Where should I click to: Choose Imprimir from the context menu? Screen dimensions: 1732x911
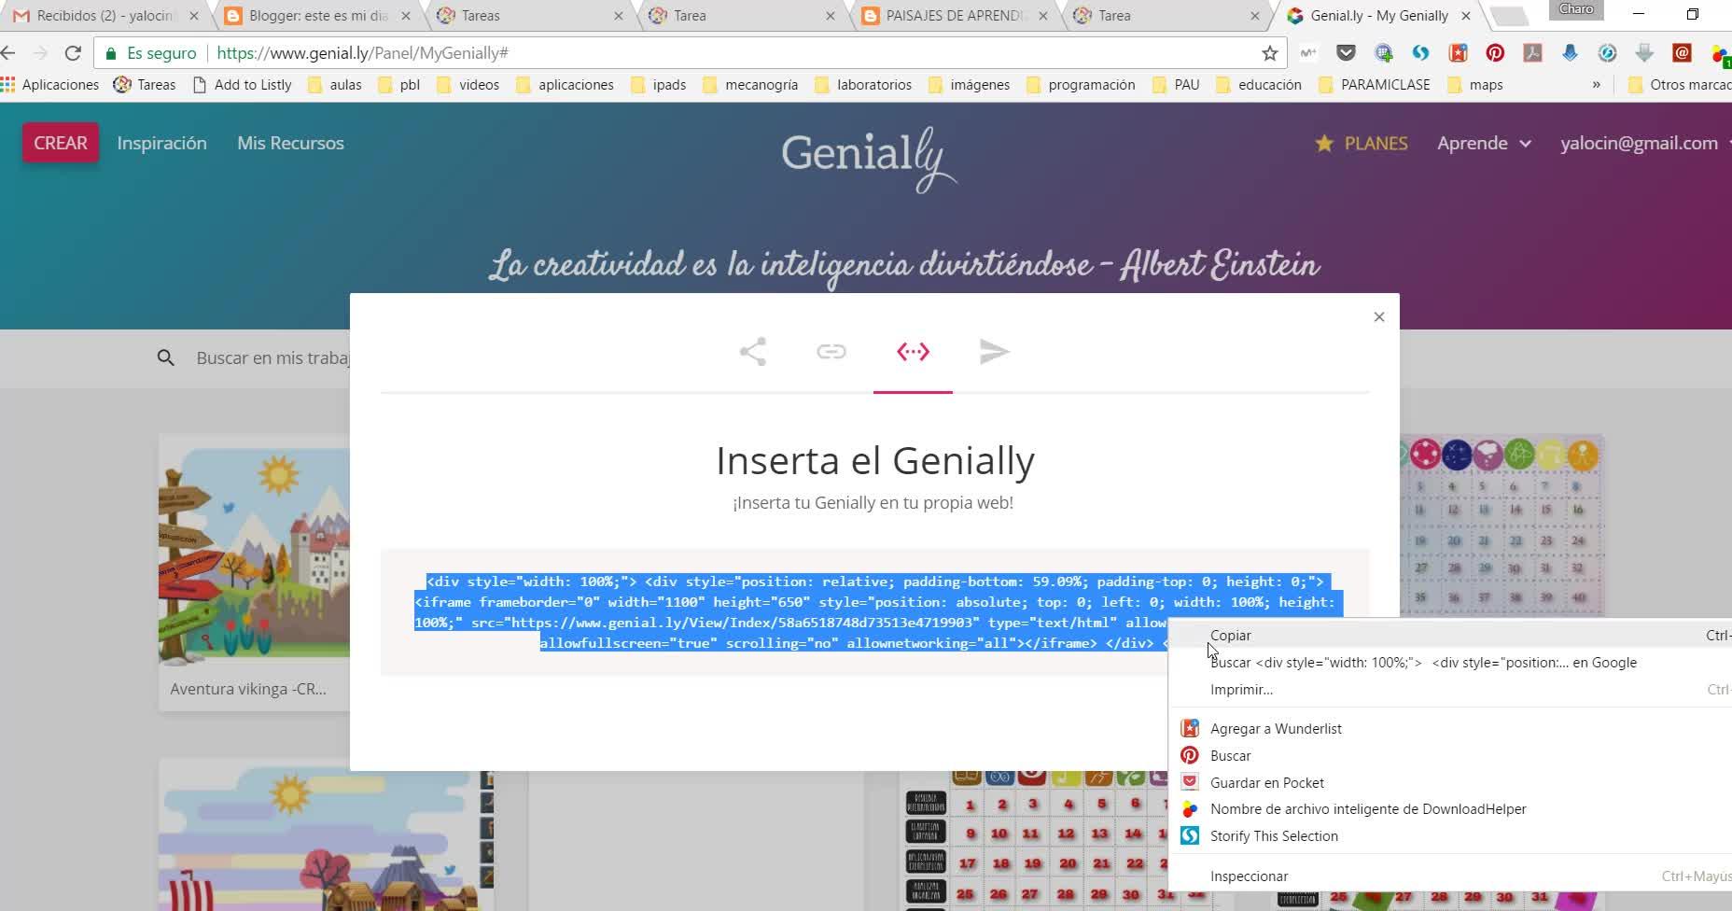(x=1450, y=690)
